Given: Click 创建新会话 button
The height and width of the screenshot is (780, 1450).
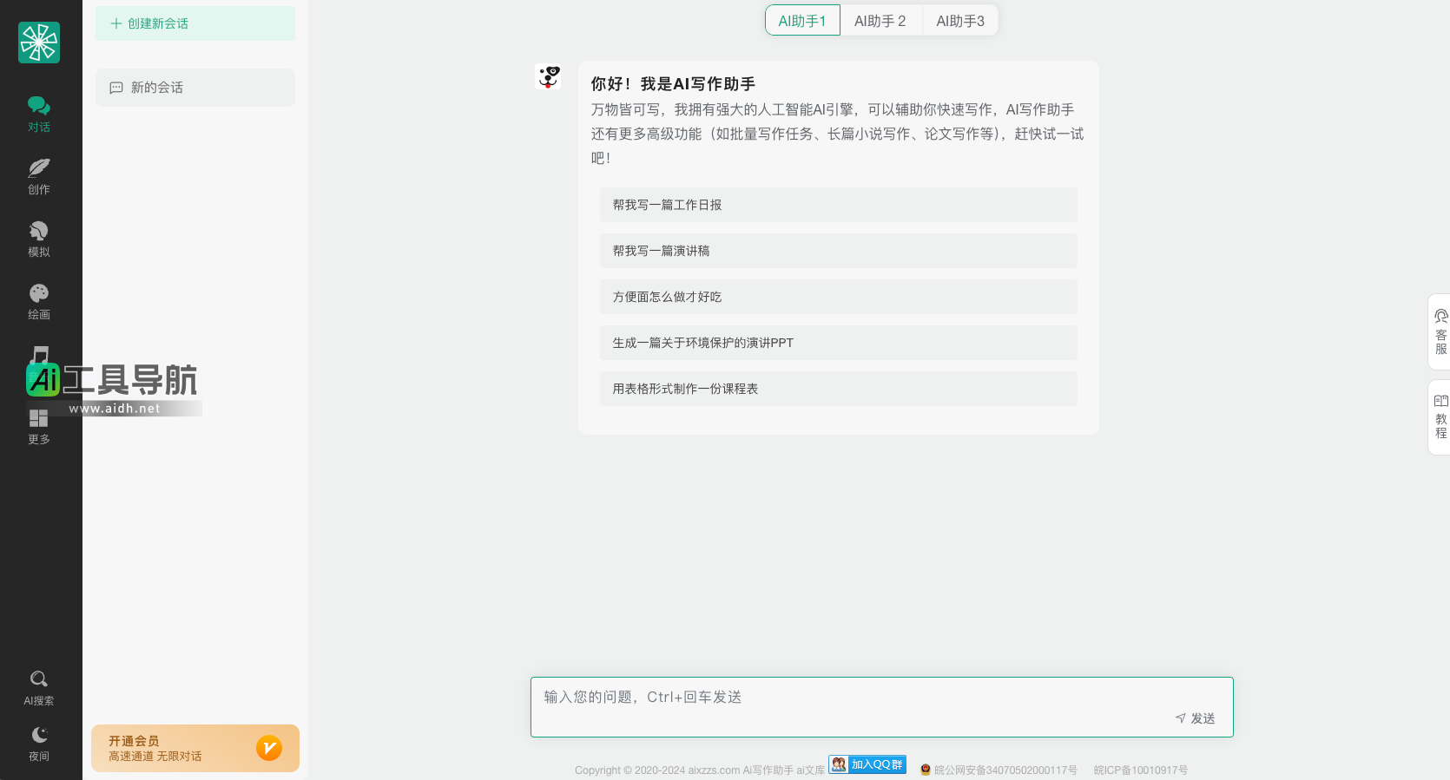Looking at the screenshot, I should coord(195,23).
